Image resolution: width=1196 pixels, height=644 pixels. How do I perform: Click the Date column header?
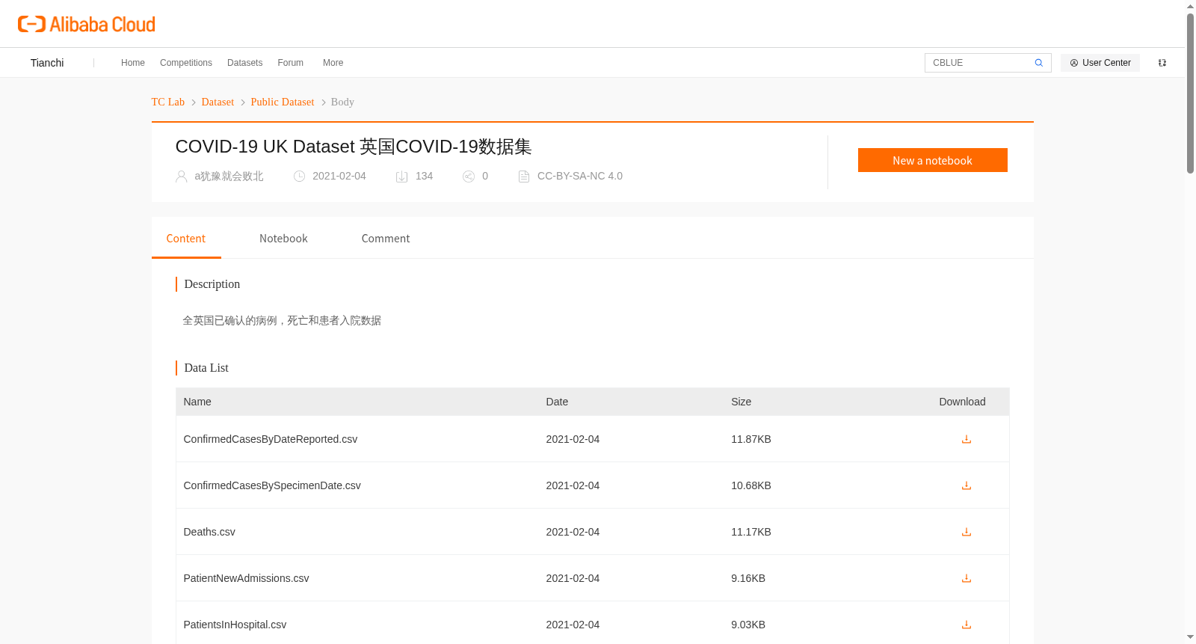pos(557,402)
